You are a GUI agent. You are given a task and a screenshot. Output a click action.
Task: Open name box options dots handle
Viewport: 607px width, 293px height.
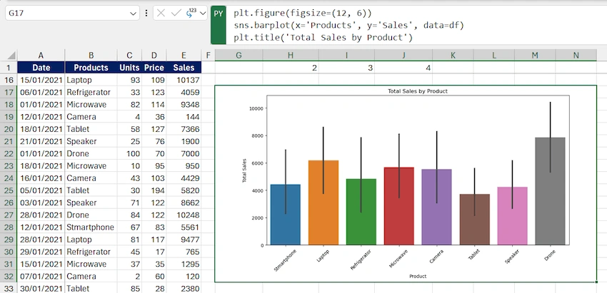[x=146, y=13]
